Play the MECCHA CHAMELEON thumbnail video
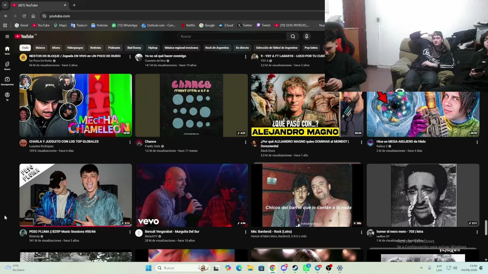 (x=76, y=105)
